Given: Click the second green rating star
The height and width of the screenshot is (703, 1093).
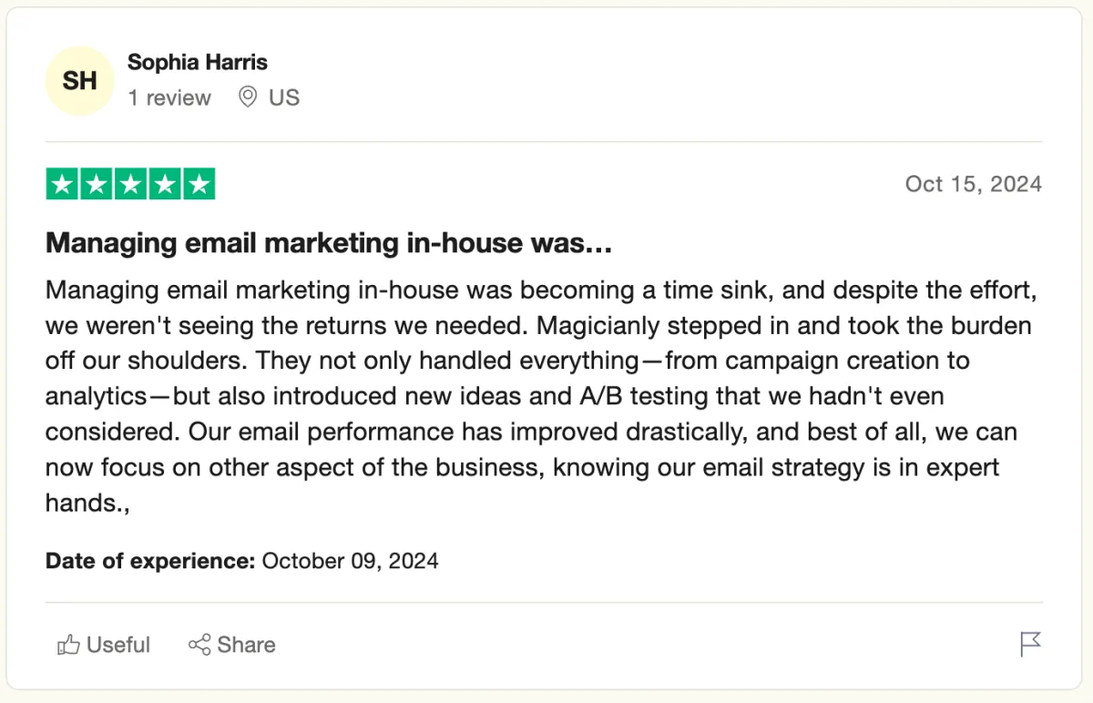Looking at the screenshot, I should (97, 184).
